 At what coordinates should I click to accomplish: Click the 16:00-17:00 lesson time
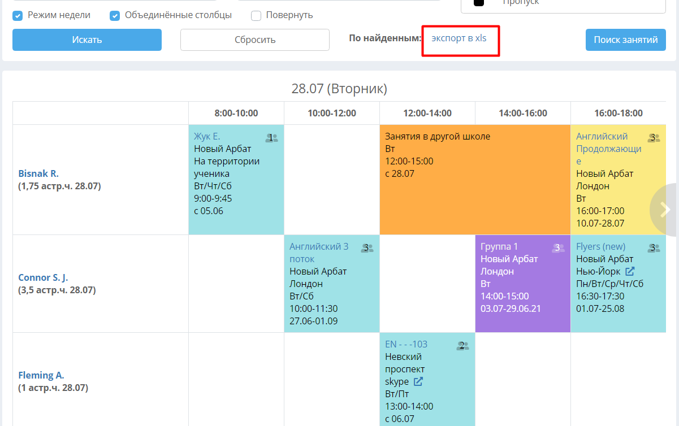(600, 211)
